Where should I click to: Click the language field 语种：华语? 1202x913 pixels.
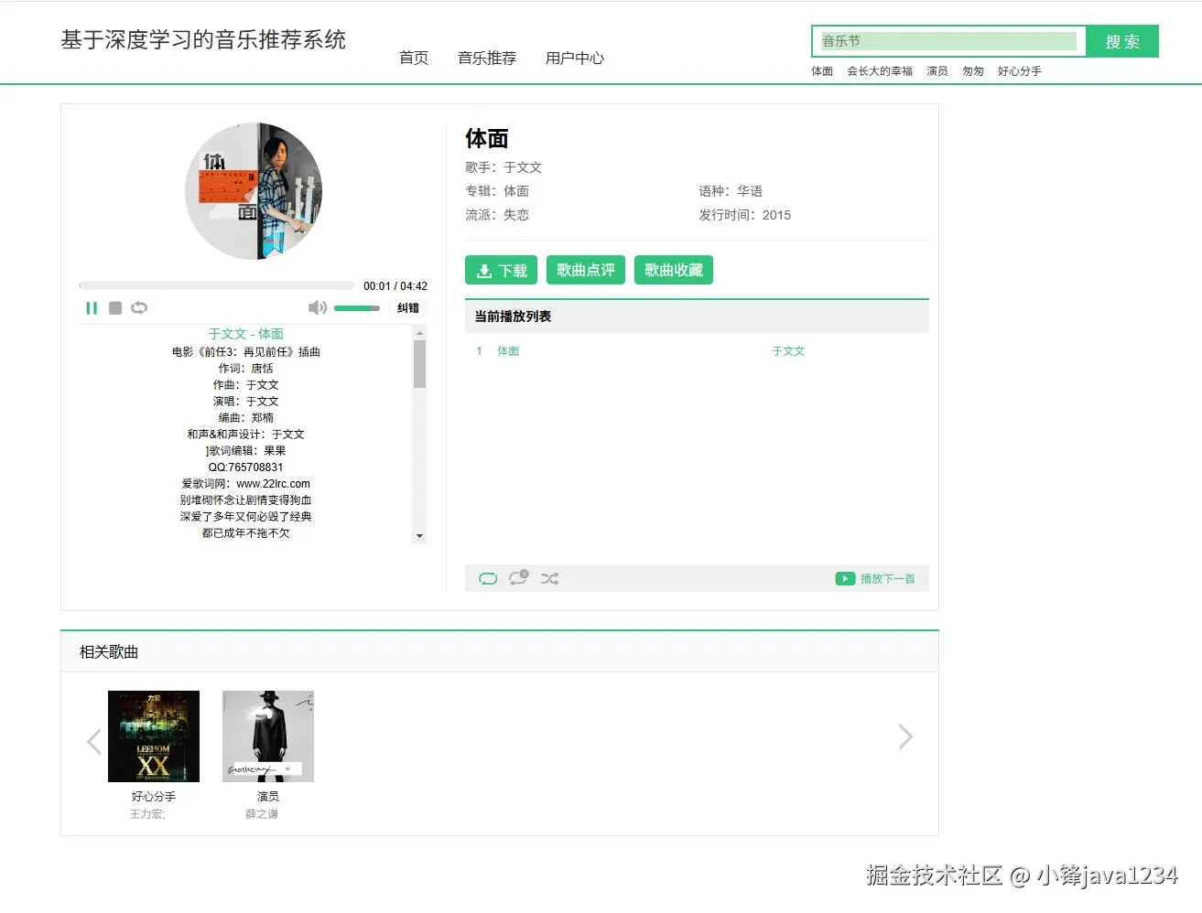[731, 191]
